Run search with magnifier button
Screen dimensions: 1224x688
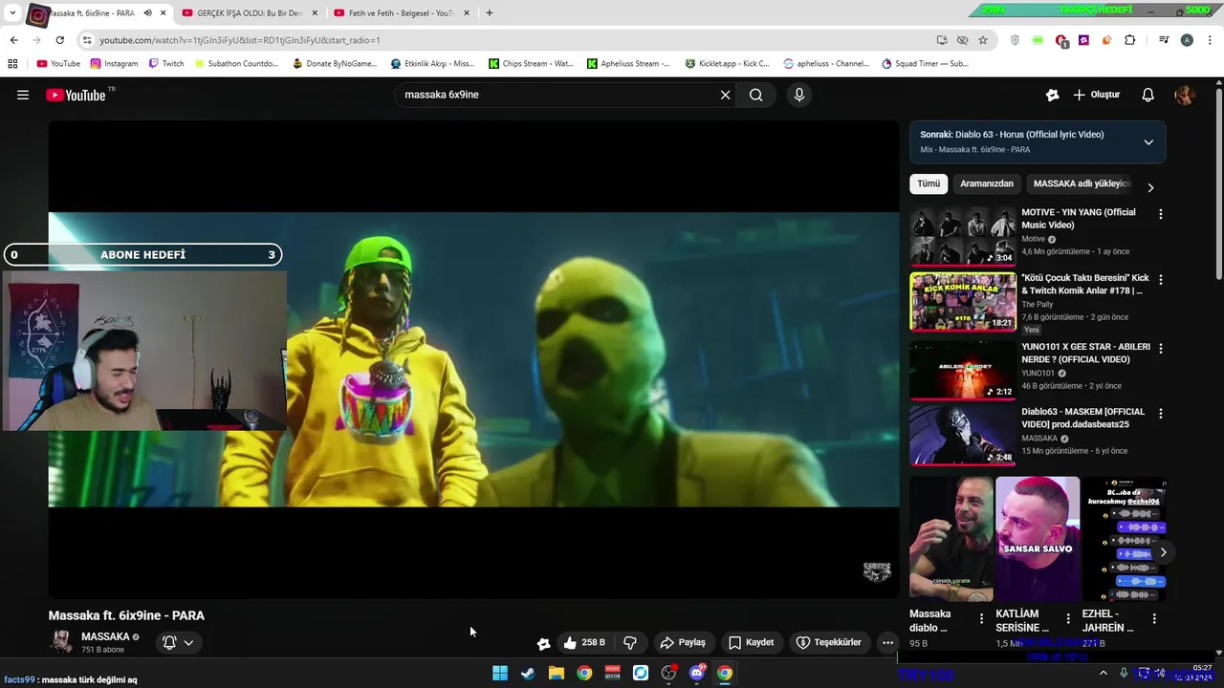tap(756, 95)
